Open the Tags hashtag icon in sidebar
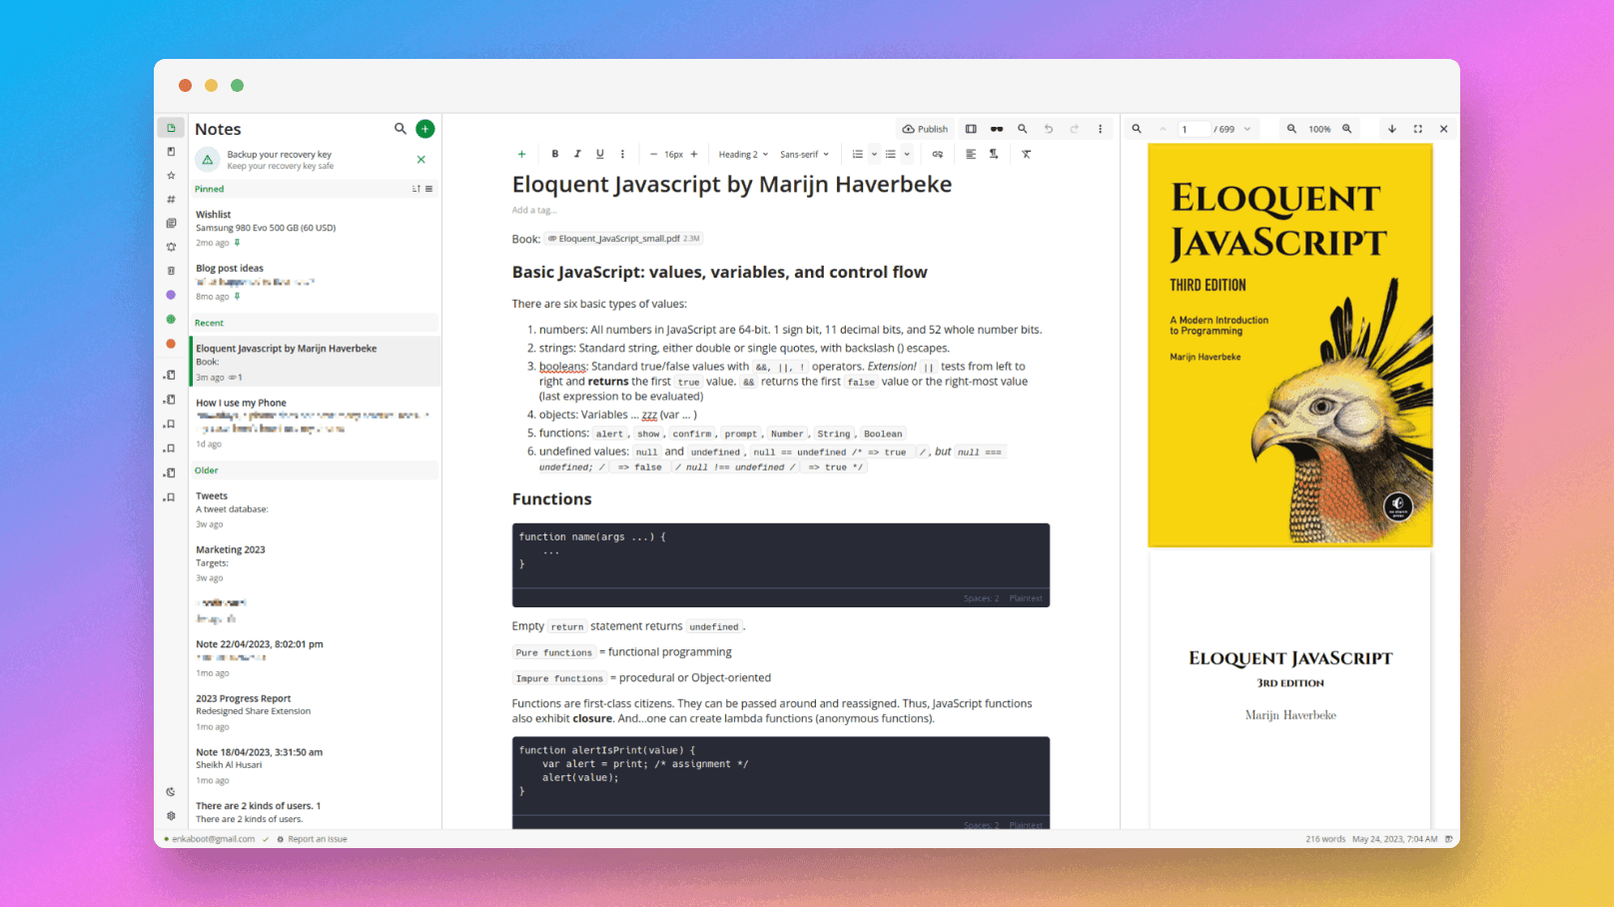Image resolution: width=1614 pixels, height=907 pixels. pos(171,200)
